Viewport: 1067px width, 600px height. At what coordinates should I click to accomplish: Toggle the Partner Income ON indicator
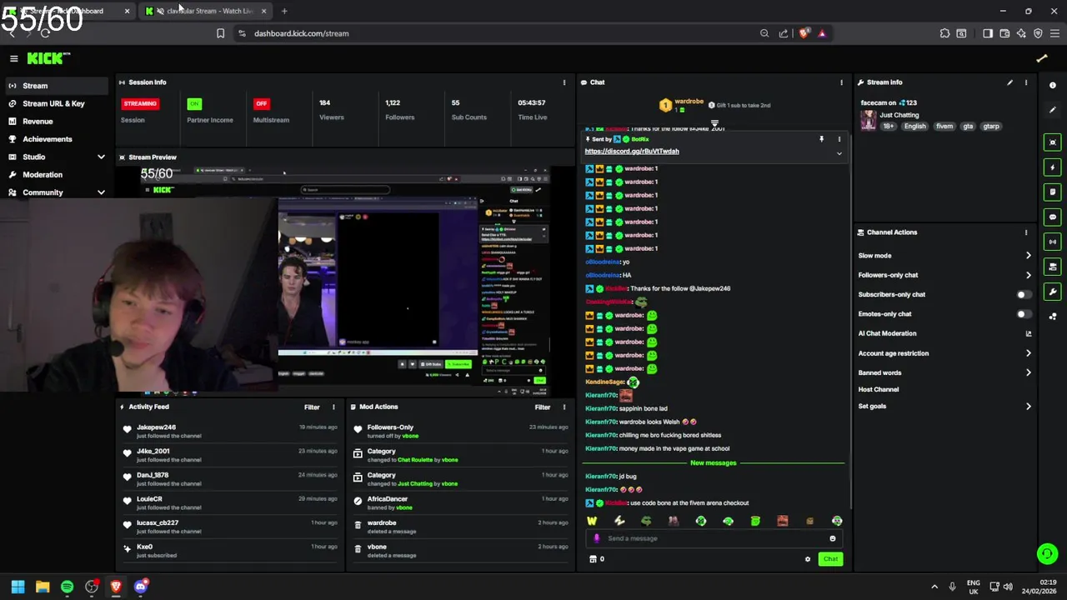click(x=194, y=103)
